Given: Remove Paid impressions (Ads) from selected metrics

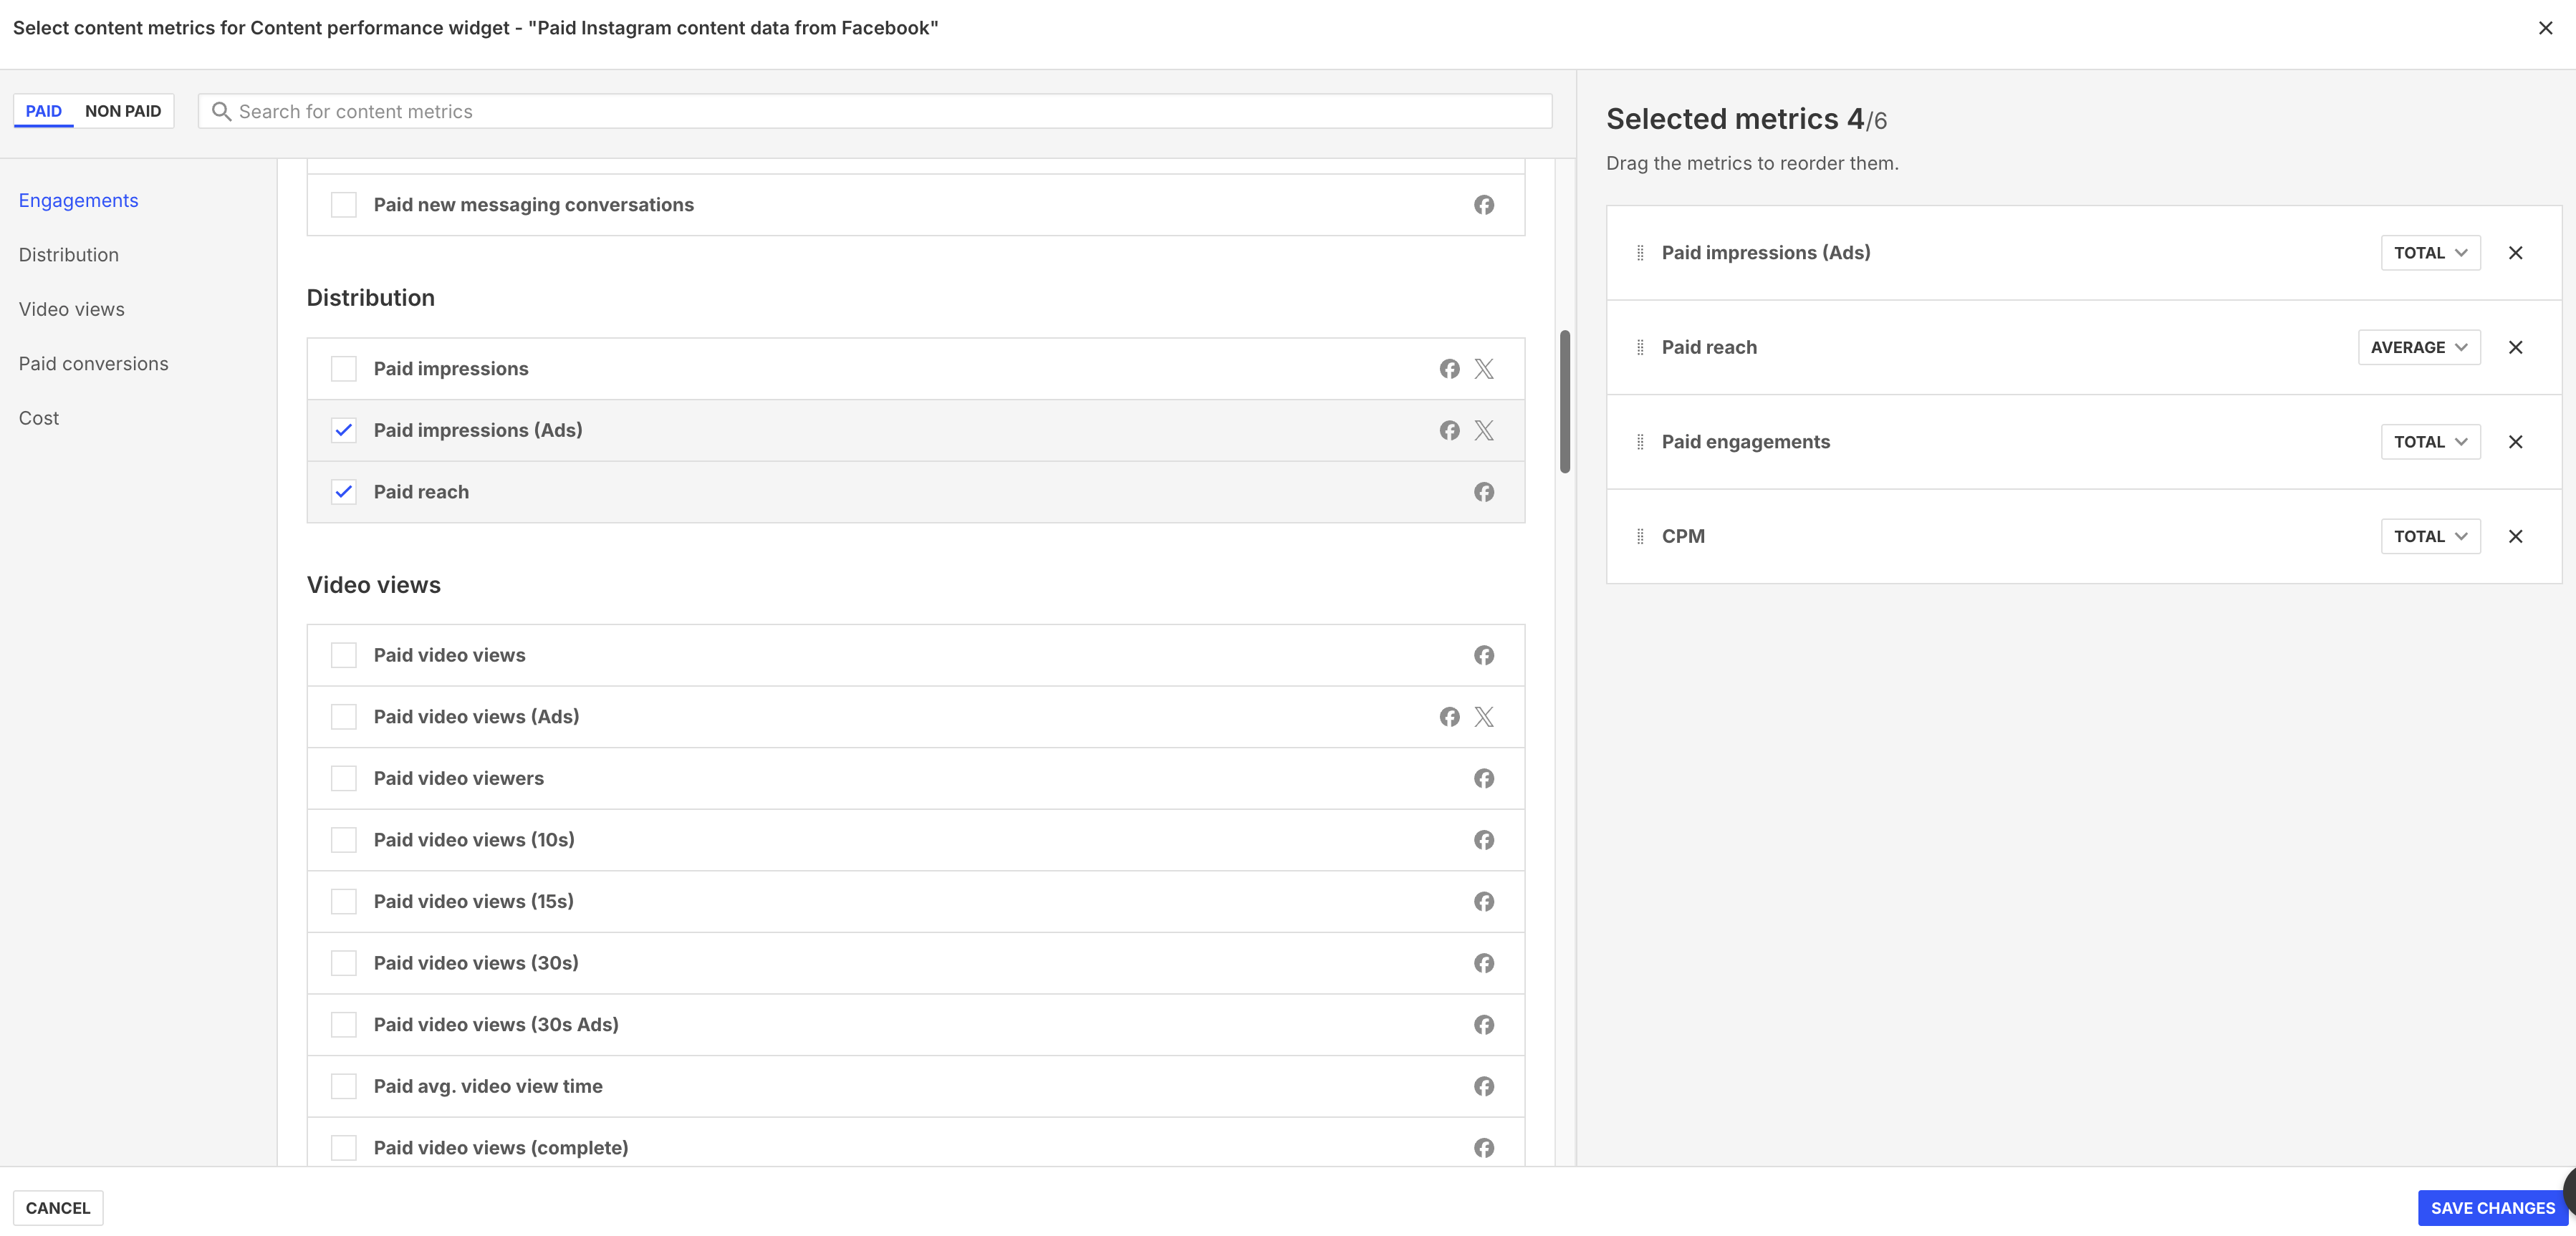Looking at the screenshot, I should tap(2516, 253).
